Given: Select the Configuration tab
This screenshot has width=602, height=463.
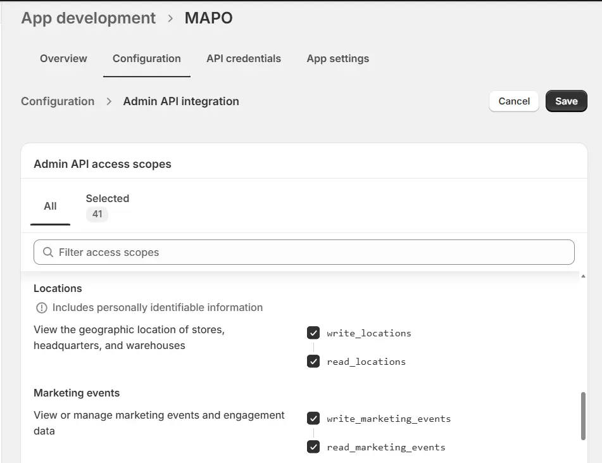Looking at the screenshot, I should click(x=146, y=58).
